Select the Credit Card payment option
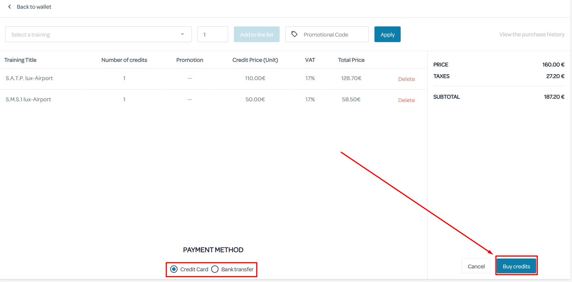The image size is (572, 282). click(x=174, y=269)
